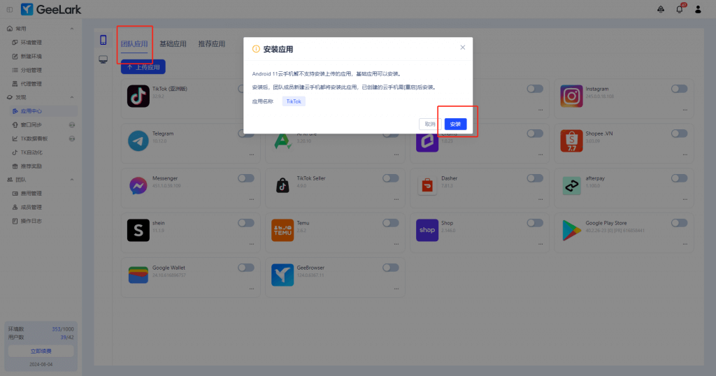Click 取消 to cancel the installation

427,124
